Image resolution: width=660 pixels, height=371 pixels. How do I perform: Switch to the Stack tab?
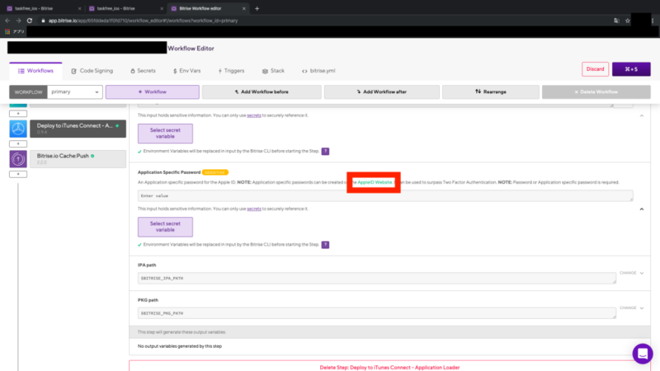[x=273, y=71]
